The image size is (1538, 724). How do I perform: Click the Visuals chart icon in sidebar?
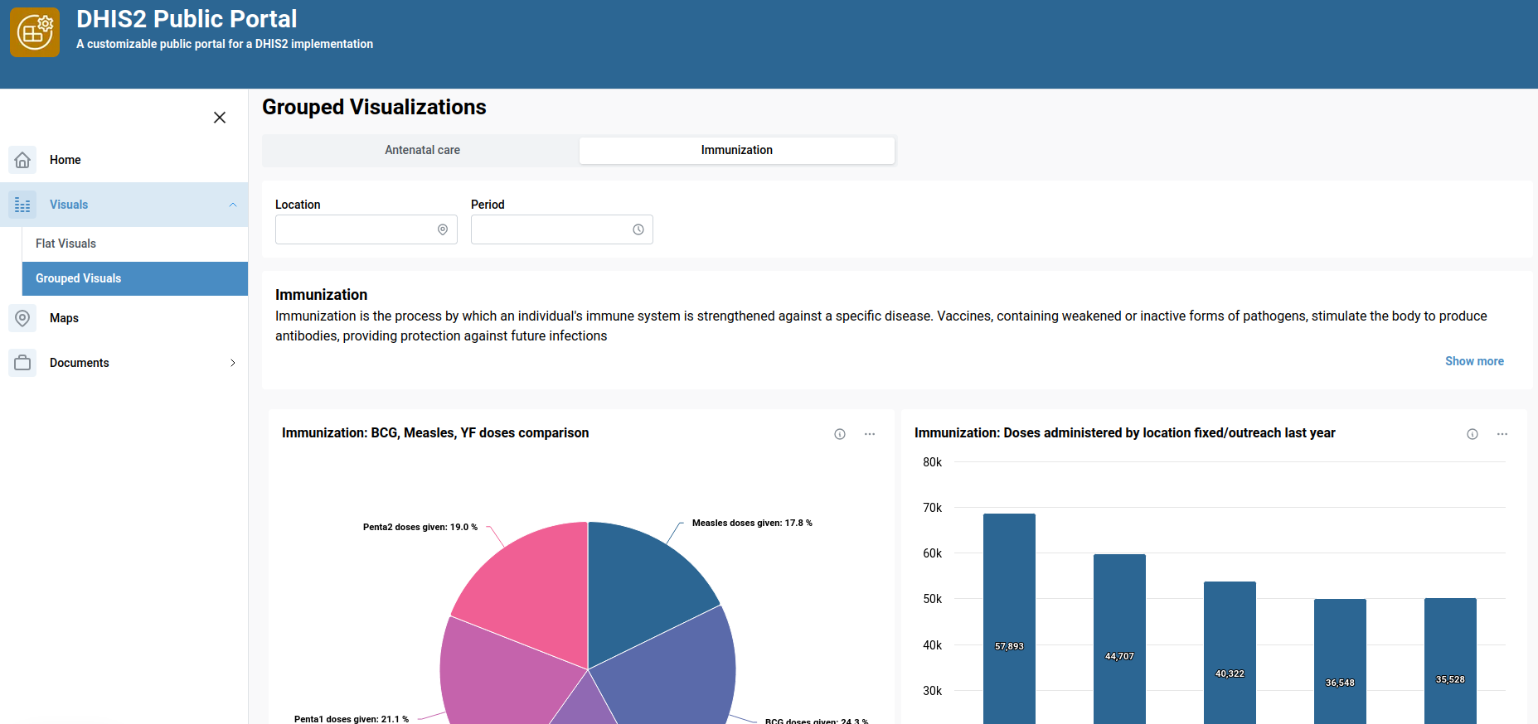(x=22, y=205)
